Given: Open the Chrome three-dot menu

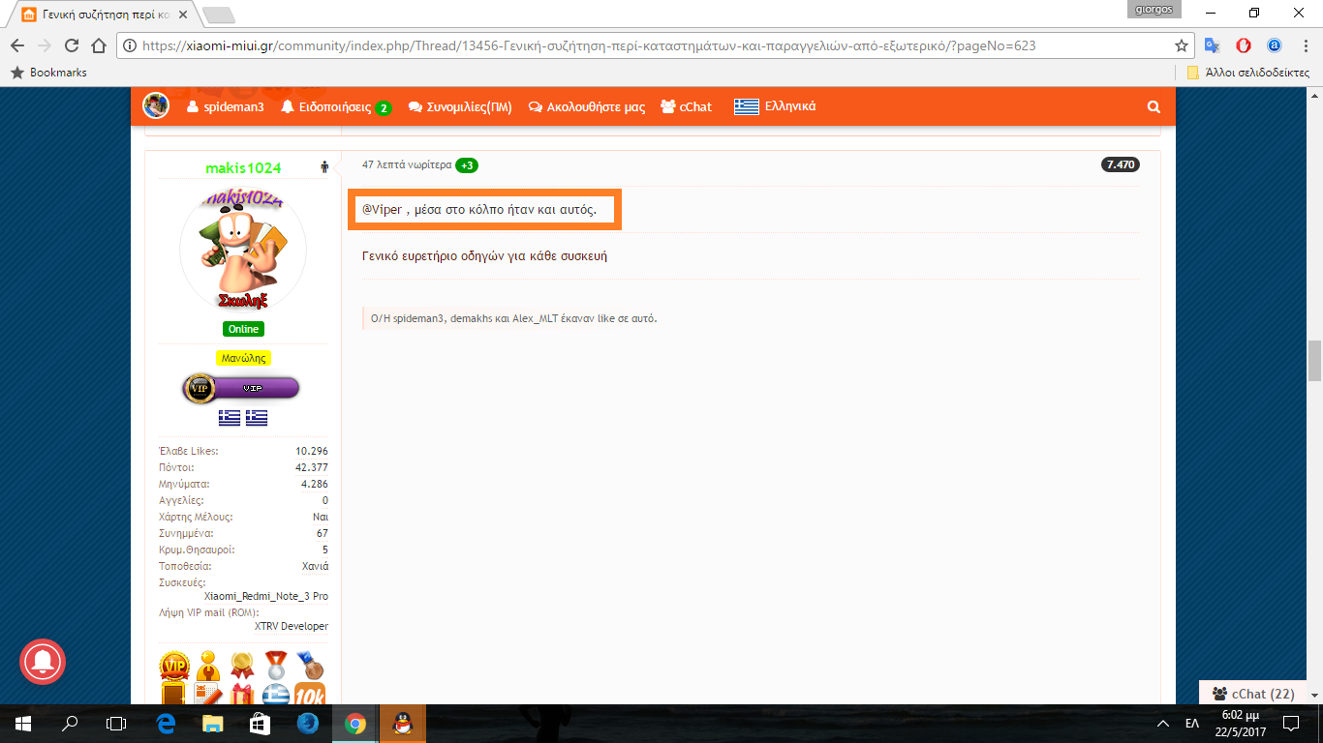Looking at the screenshot, I should tap(1305, 45).
